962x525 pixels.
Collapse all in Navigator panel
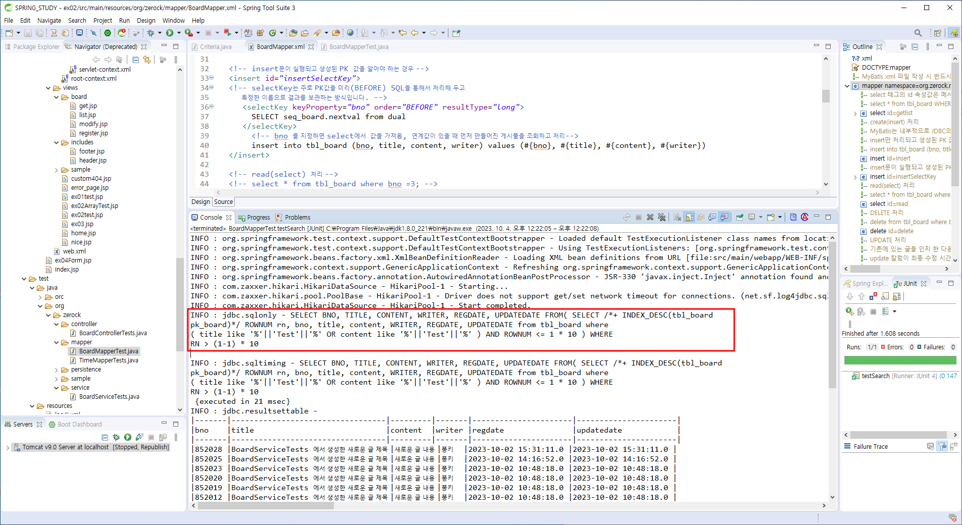[x=135, y=60]
